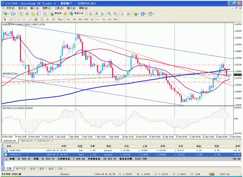Set timeframe to MN
Screen dimensions: 243x177
coord(115,19)
